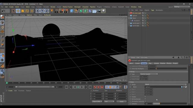Switch to the Basic tab
The height and width of the screenshot is (108, 193).
click(x=131, y=63)
